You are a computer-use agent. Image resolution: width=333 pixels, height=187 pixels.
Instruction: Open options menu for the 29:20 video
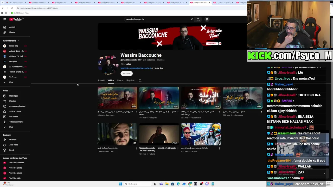tap(220, 112)
